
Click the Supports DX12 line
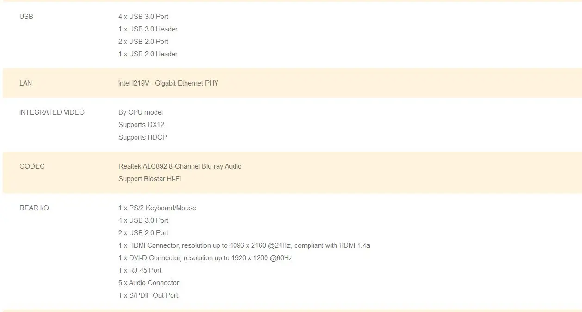141,125
